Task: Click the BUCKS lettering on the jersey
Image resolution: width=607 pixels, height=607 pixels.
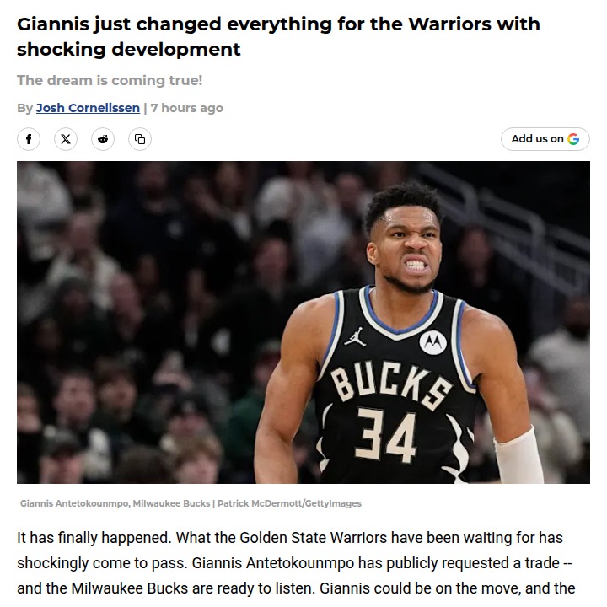Action: pyautogui.click(x=391, y=384)
